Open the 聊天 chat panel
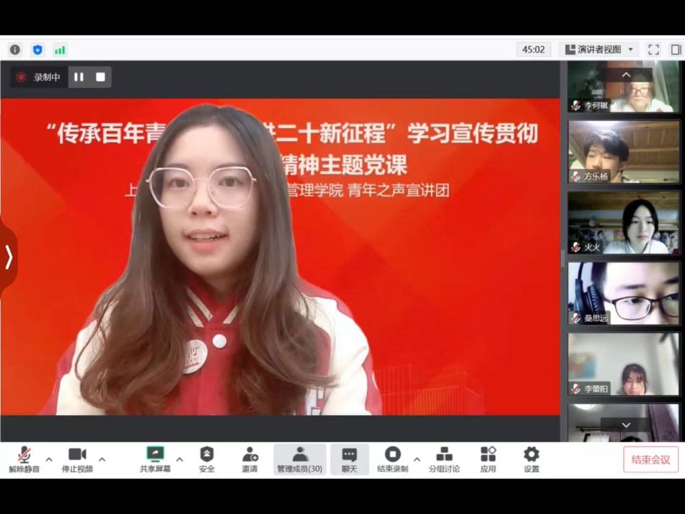The width and height of the screenshot is (685, 514). point(349,460)
